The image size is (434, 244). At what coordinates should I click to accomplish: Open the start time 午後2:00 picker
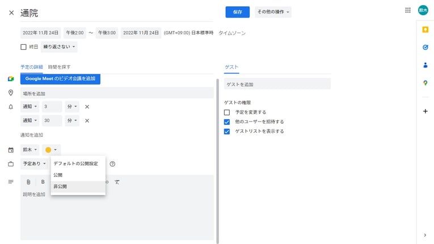tap(75, 33)
